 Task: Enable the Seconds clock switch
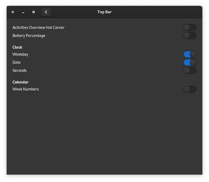190,70
